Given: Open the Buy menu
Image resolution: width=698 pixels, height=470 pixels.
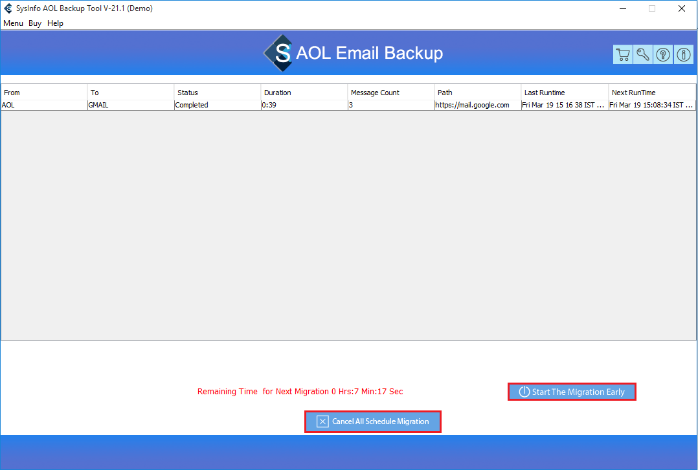Looking at the screenshot, I should pos(35,23).
